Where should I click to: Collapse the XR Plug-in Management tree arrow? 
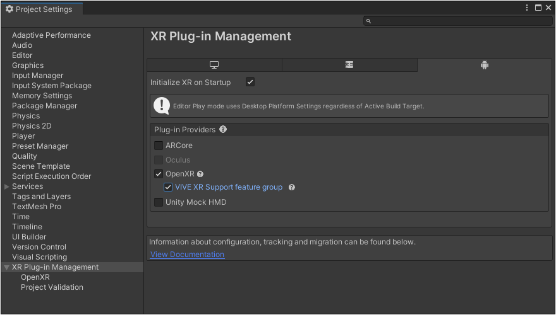(x=7, y=267)
